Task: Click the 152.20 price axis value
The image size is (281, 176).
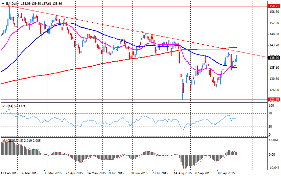Action: pos(274,23)
